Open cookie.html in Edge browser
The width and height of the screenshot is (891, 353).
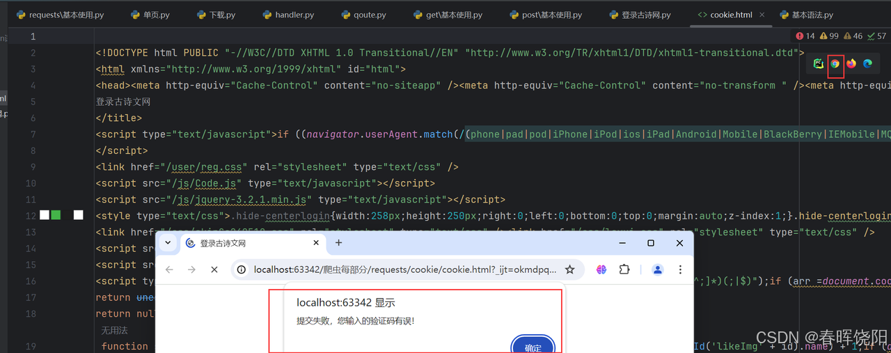(867, 63)
